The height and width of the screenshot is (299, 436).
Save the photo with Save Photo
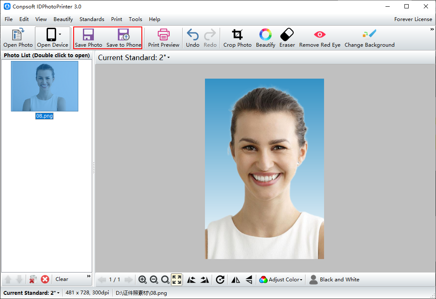(x=88, y=38)
